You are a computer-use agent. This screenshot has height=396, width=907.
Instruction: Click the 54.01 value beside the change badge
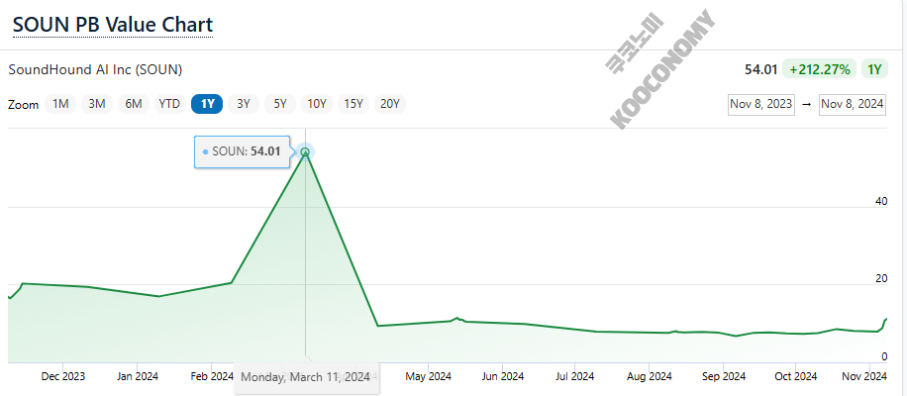[760, 70]
